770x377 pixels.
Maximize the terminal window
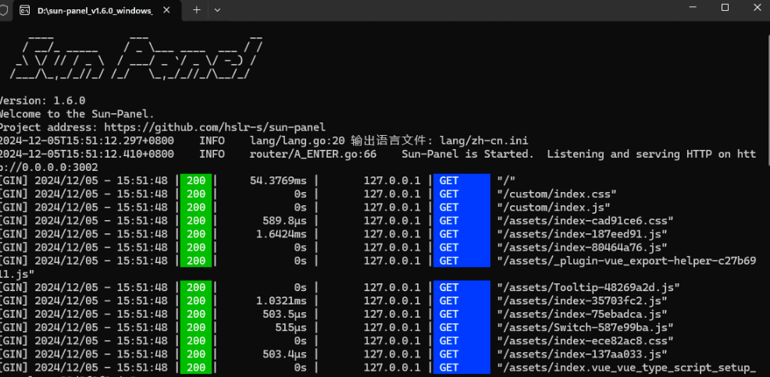(x=725, y=7)
